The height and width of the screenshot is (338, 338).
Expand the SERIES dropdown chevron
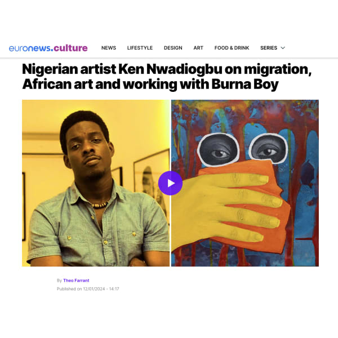click(x=283, y=48)
